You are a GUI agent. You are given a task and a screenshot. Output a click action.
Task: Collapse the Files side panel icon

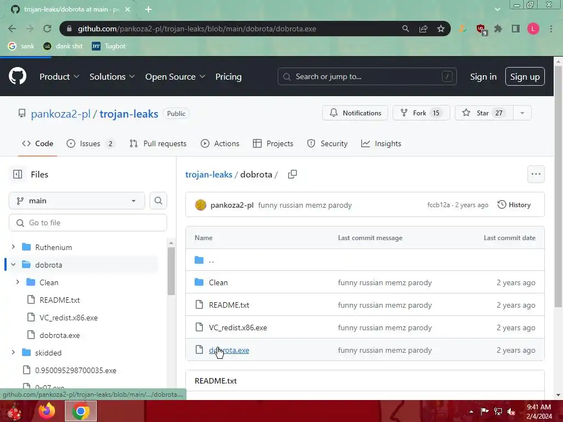click(x=17, y=174)
